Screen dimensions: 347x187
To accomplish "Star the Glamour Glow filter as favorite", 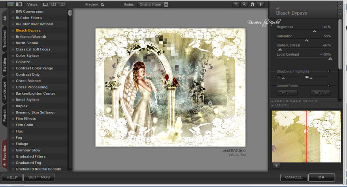I will coord(13,150).
